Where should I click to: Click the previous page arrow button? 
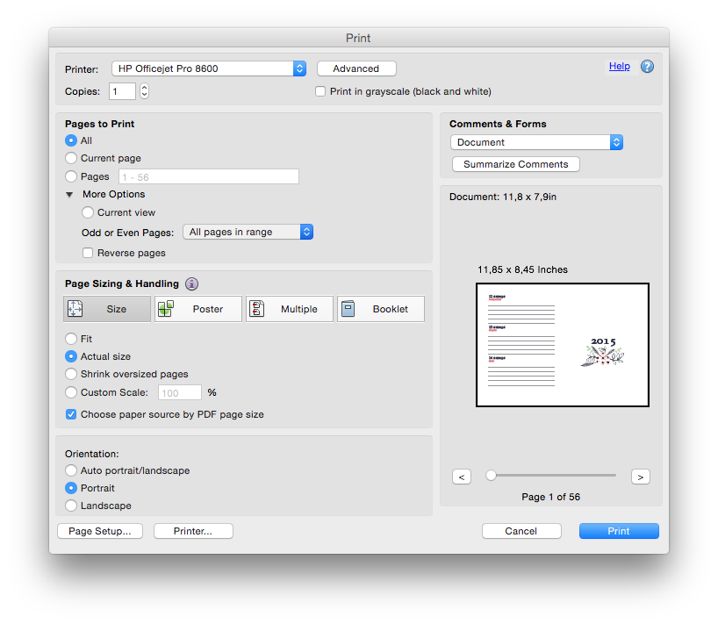(462, 477)
